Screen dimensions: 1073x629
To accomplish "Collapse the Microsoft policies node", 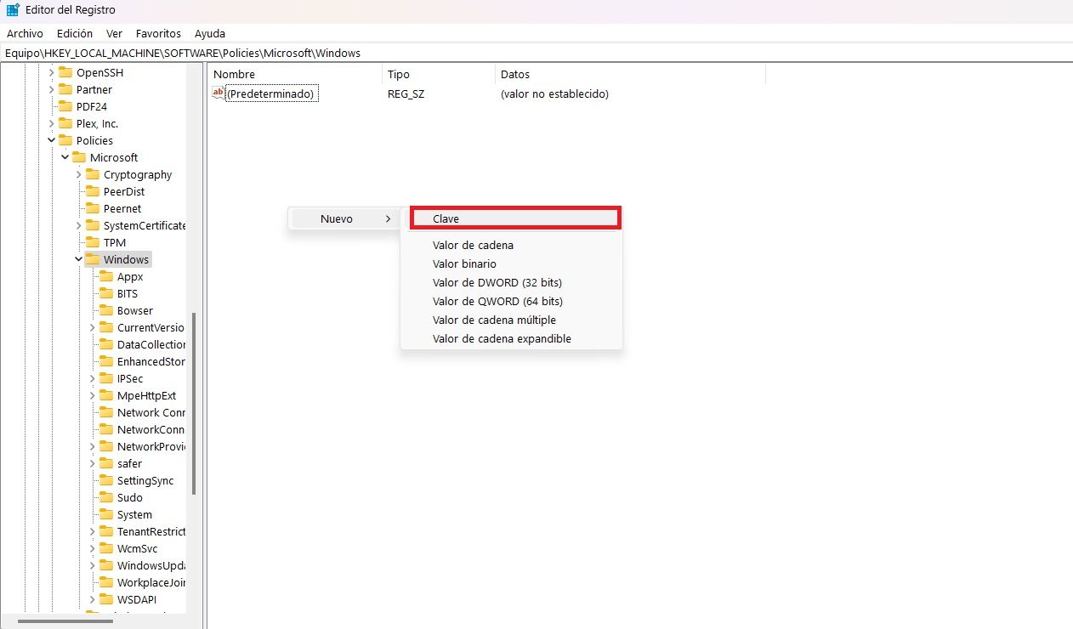I will tap(65, 157).
